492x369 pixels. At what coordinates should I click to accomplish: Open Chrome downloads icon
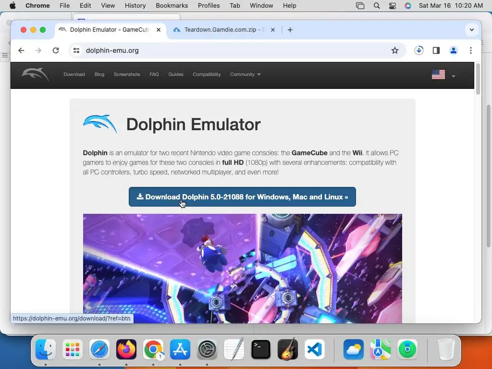tap(419, 50)
